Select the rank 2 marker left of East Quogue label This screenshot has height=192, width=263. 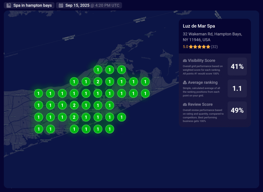coord(74,117)
